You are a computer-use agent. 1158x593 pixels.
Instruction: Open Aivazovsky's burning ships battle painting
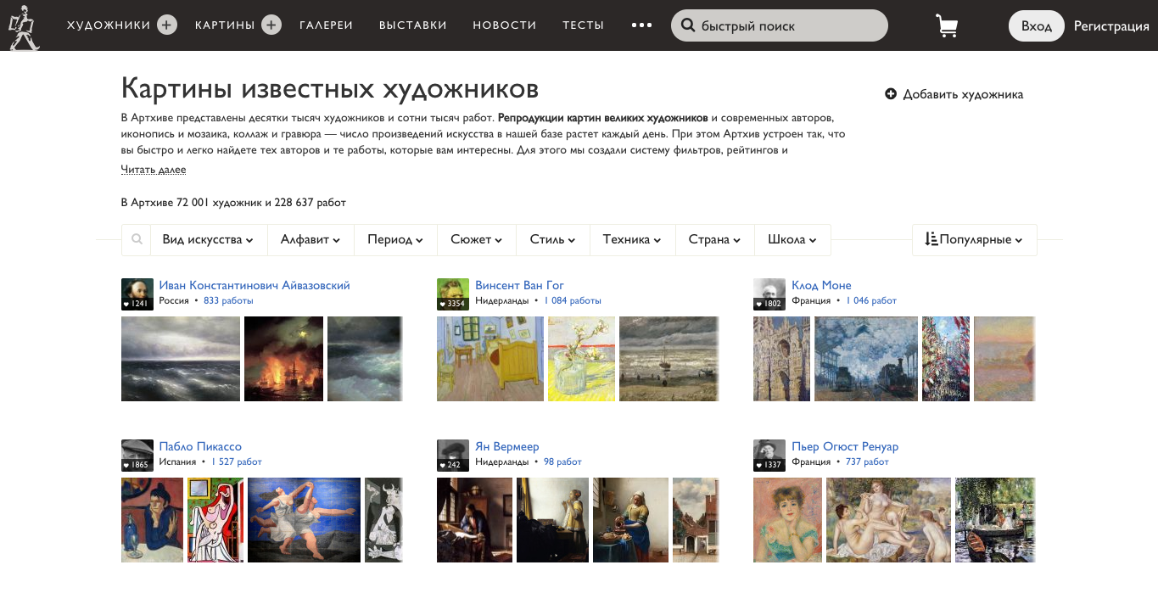(283, 359)
